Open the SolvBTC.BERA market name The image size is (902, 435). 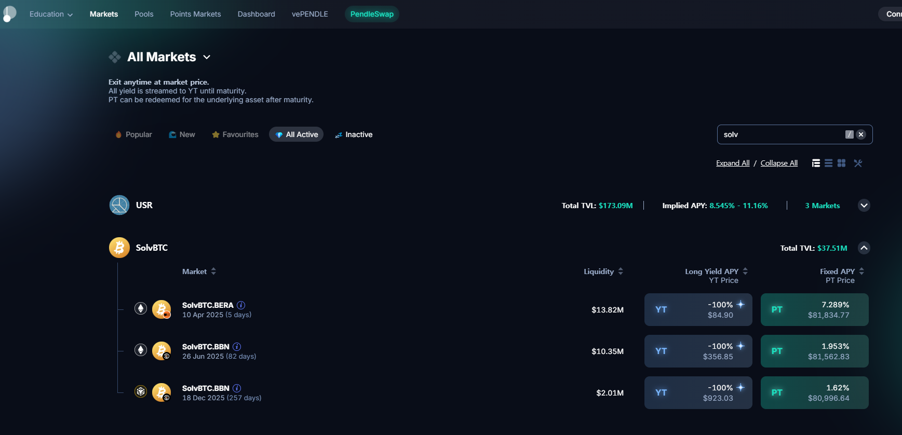(208, 305)
